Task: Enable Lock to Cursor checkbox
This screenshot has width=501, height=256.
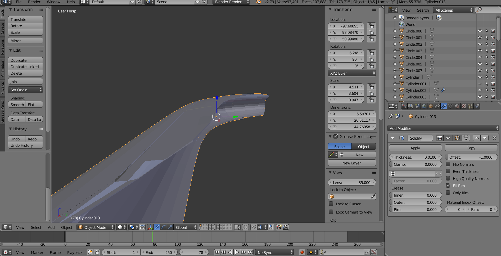Action: [331, 204]
